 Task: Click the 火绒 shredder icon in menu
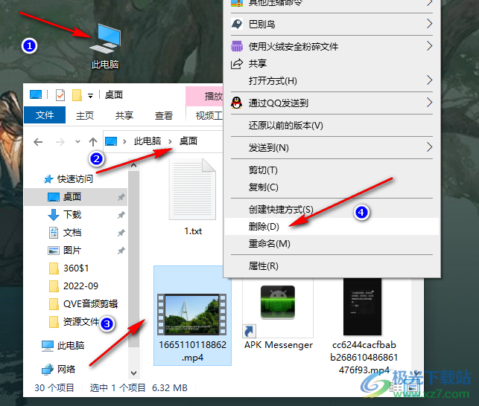236,46
